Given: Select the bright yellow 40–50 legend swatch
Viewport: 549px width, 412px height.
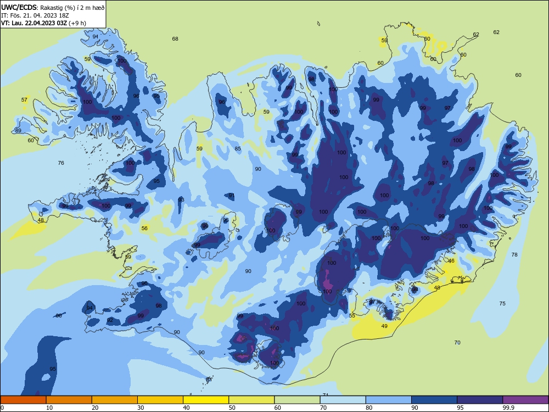Looking at the screenshot, I should [x=206, y=400].
